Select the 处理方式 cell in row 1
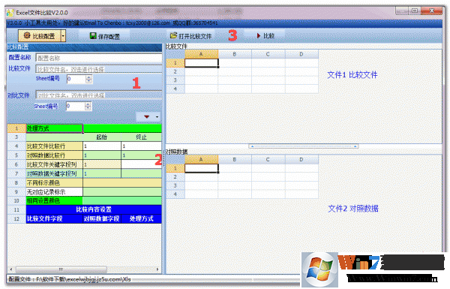 [x=55, y=128]
